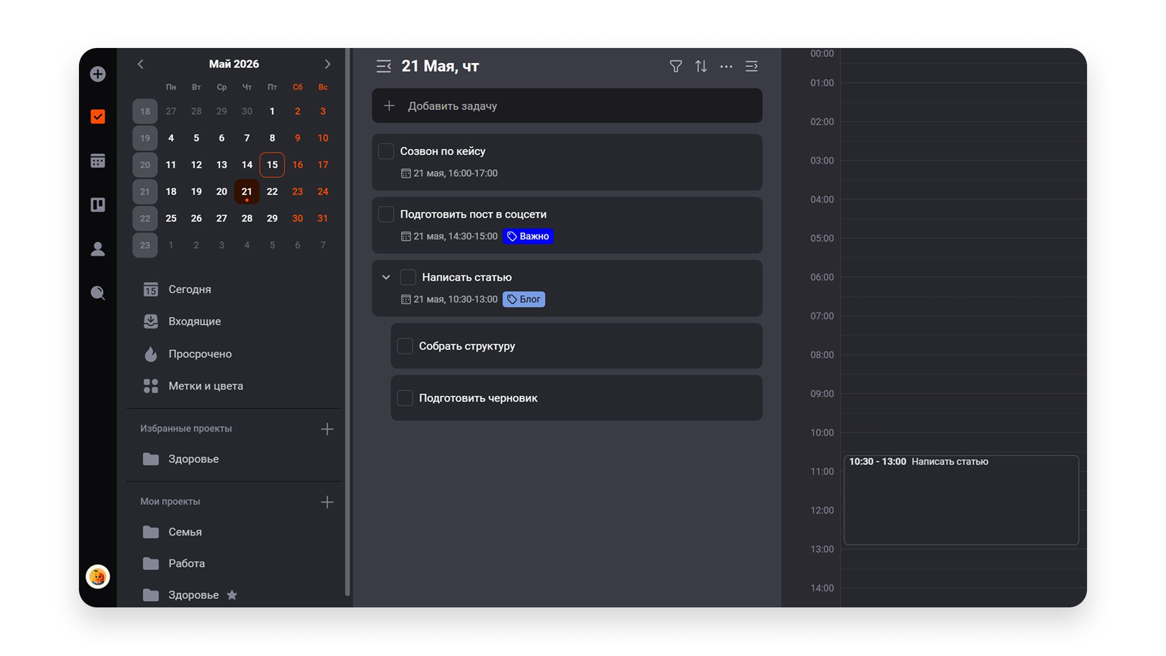Select week 20 in mini calendar
This screenshot has width=1166, height=656.
tap(145, 165)
